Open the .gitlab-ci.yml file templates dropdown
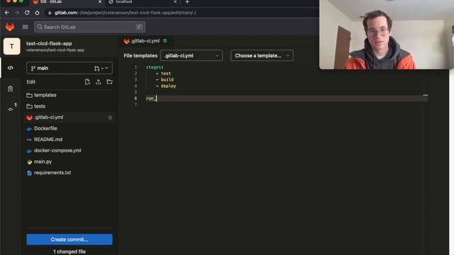 [x=192, y=55]
